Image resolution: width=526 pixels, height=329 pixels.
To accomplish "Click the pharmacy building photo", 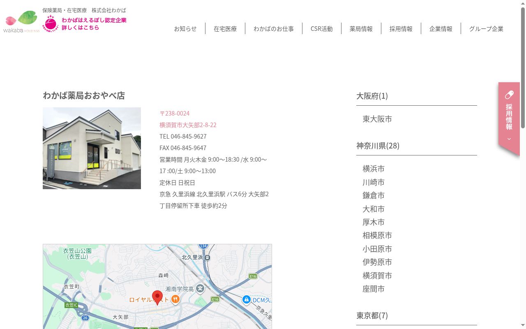I will tap(92, 148).
